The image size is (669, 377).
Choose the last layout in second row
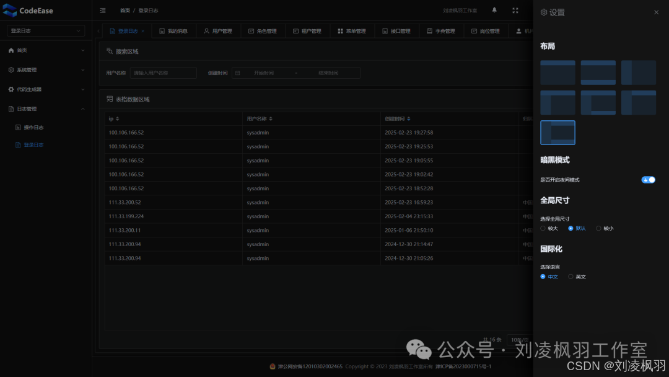click(639, 102)
